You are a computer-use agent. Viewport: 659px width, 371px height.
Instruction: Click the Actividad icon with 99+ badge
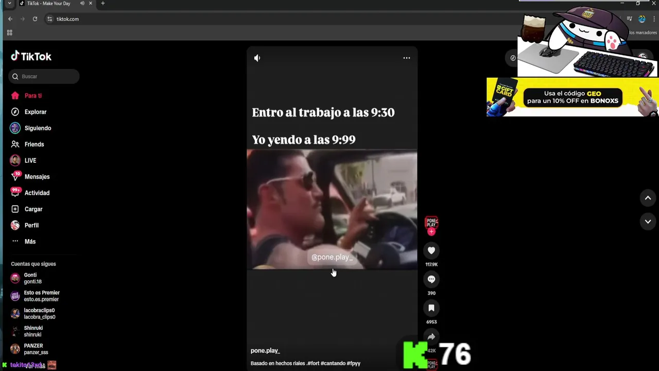coord(15,192)
